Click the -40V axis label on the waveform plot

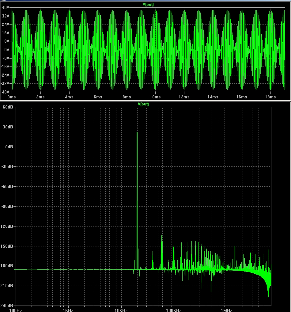click(5, 92)
